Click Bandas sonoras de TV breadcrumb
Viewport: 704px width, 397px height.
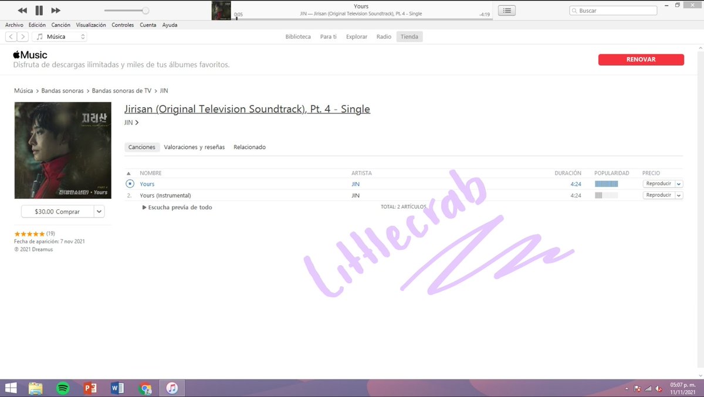point(121,91)
